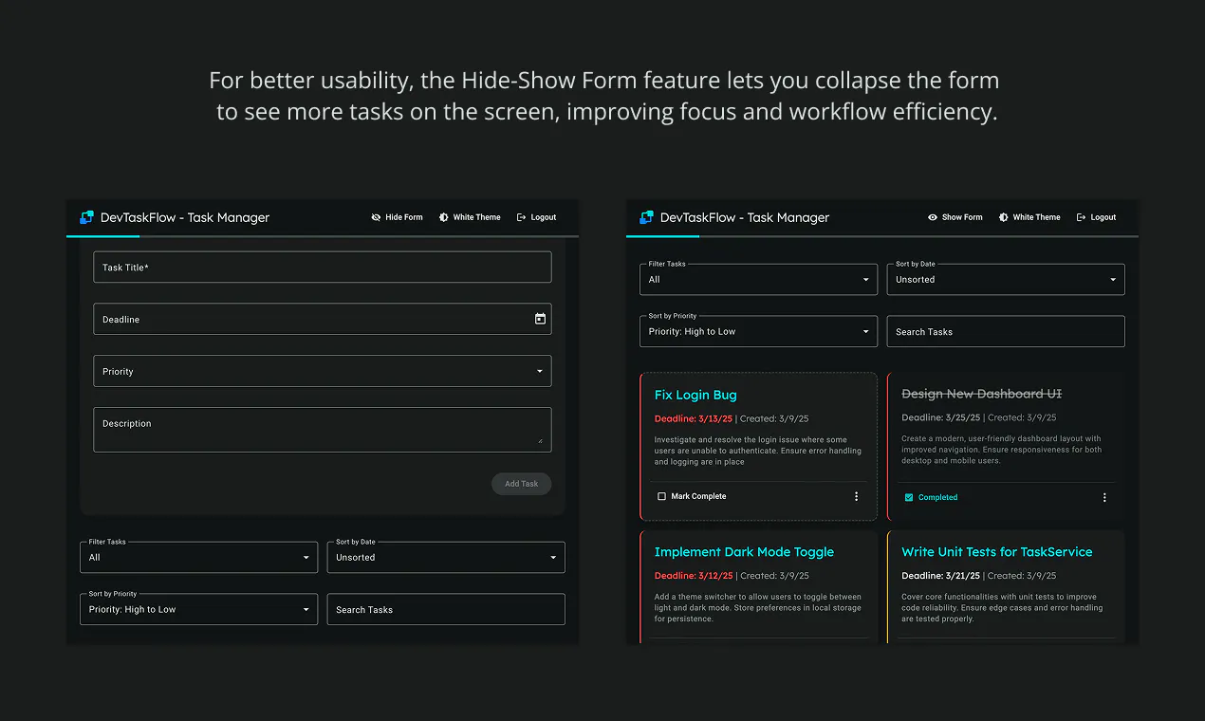Click the Description text area

pyautogui.click(x=323, y=430)
